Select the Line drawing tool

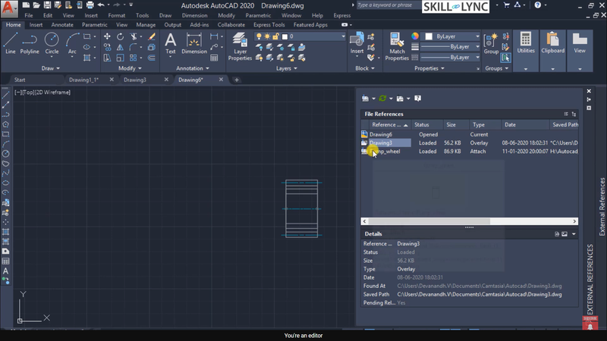pyautogui.click(x=11, y=42)
